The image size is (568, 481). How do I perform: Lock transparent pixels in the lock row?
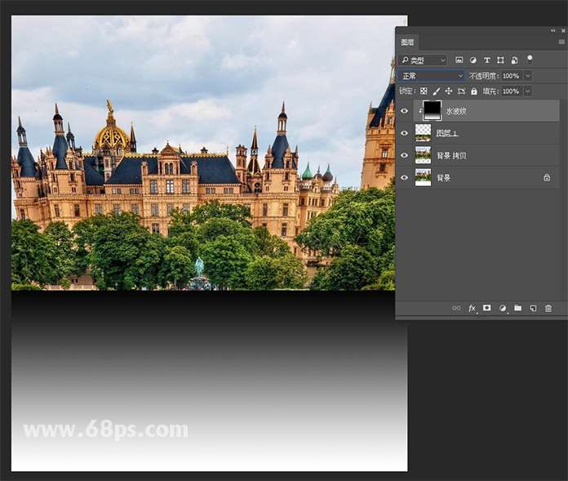(423, 91)
